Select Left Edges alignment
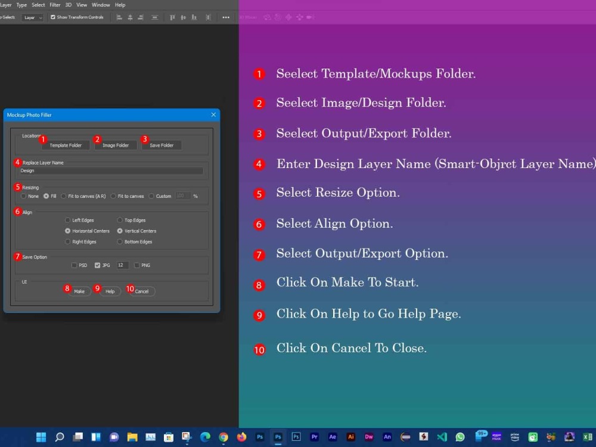The height and width of the screenshot is (447, 596). [x=68, y=220]
